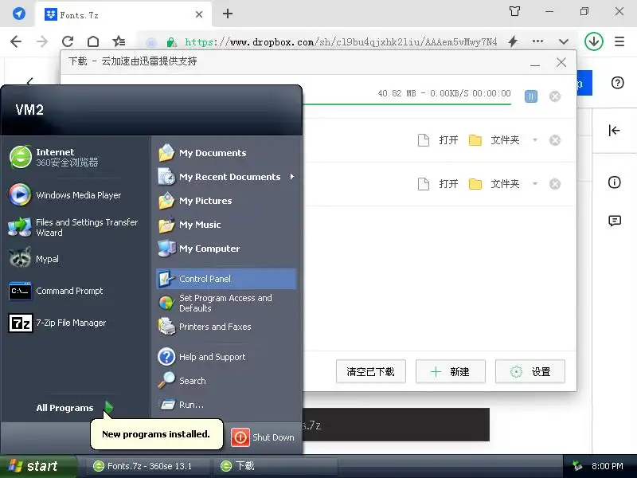Open Internet 360 browser from Start menu

click(75, 157)
